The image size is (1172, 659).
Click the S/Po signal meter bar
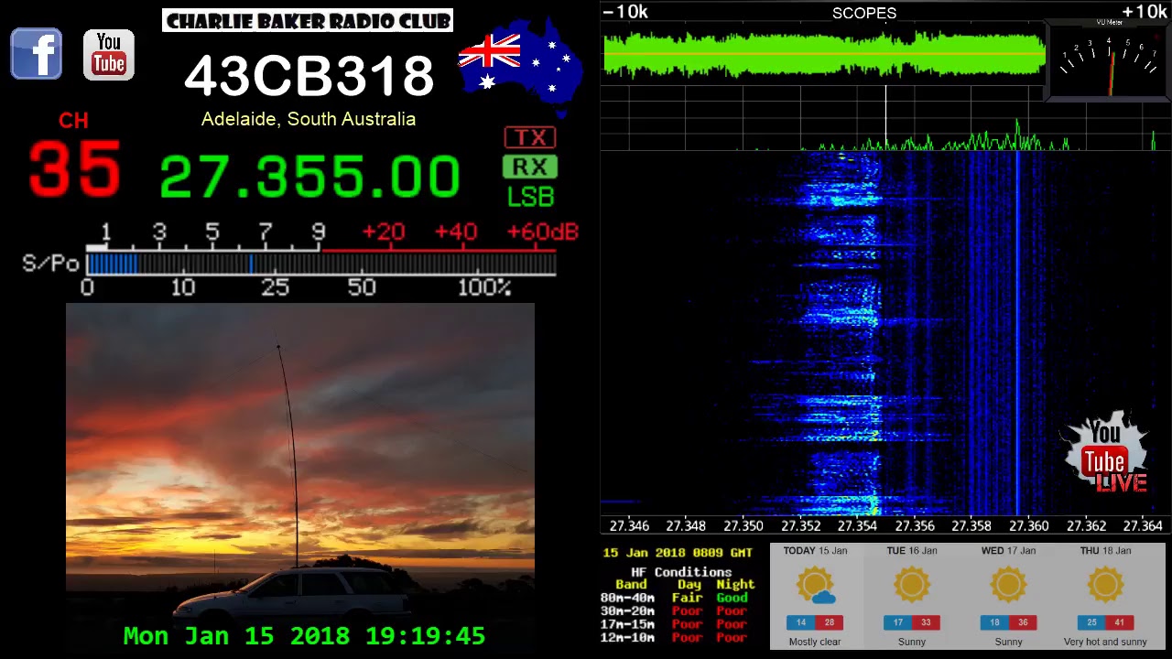click(320, 265)
